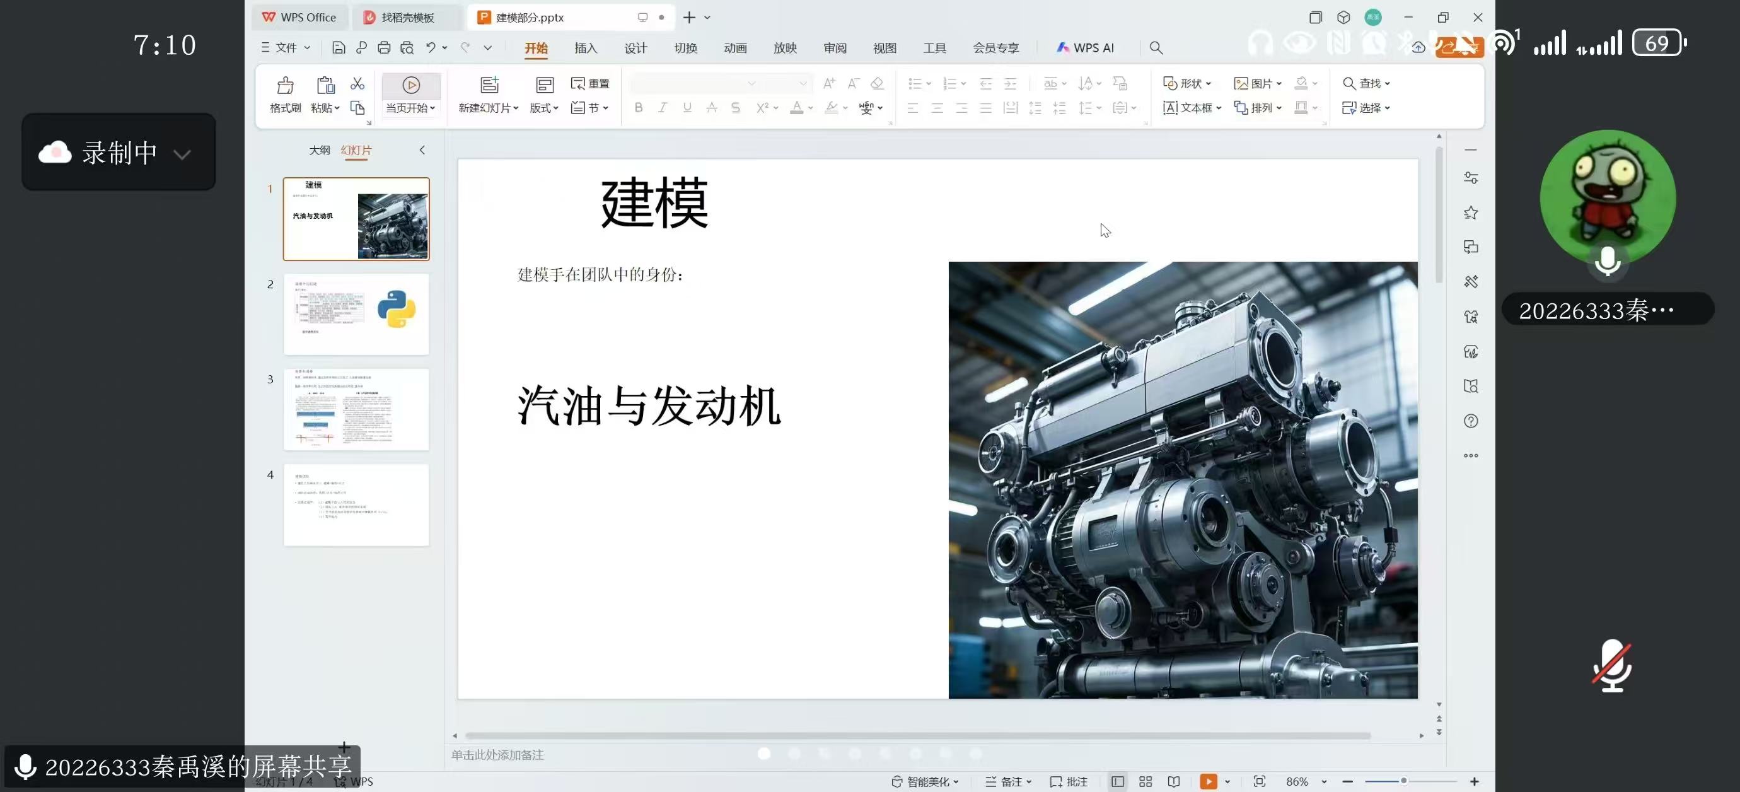The height and width of the screenshot is (792, 1740).
Task: Toggle the notes pane (备注) button
Action: click(1008, 781)
